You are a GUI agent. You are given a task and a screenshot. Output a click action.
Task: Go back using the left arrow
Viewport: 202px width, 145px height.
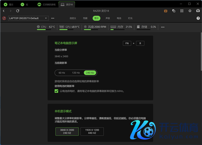4,11
